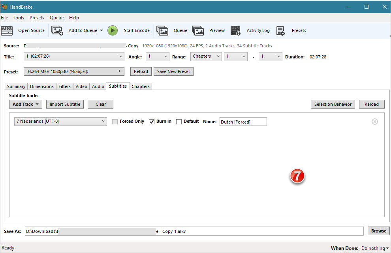391x253 pixels.
Task: Open Selection Behavior settings
Action: [333, 104]
